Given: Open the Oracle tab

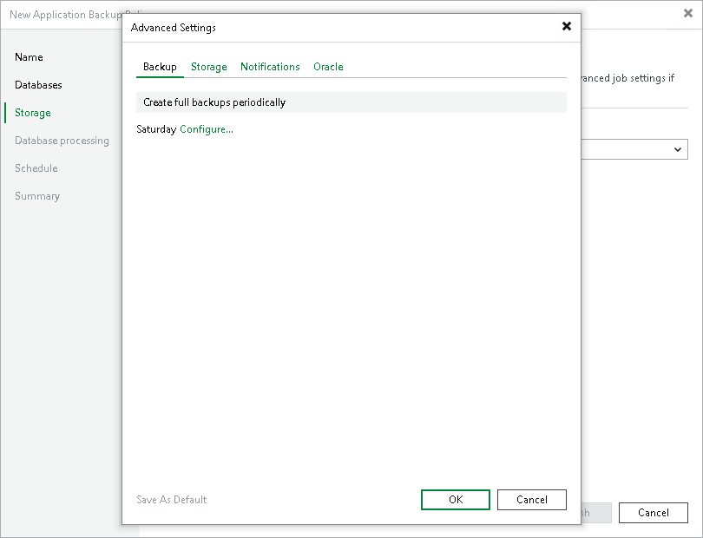Looking at the screenshot, I should click(328, 66).
